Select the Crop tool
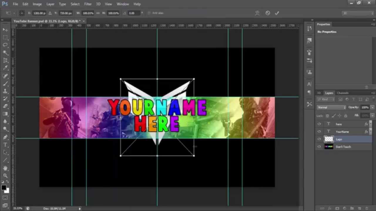 tap(5, 60)
